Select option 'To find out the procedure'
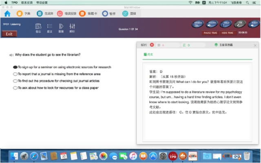Viewport: 261px width, 163px height. 15,81
